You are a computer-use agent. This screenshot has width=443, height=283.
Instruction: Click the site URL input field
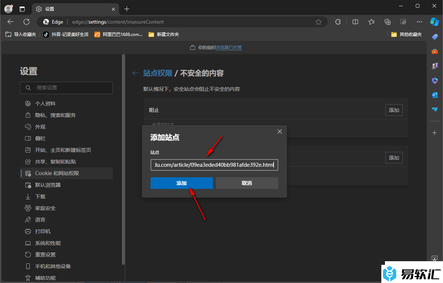(214, 165)
